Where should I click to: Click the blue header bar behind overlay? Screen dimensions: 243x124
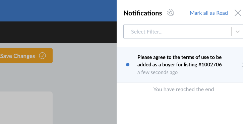click(x=58, y=11)
